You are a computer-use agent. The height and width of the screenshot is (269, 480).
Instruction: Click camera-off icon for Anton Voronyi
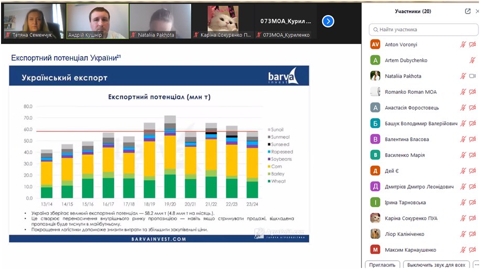tap(472, 45)
